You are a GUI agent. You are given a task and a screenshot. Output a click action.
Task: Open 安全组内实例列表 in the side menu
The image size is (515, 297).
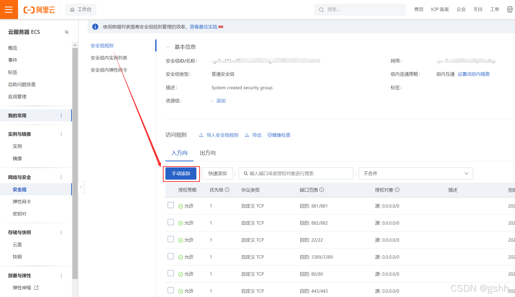coord(109,58)
